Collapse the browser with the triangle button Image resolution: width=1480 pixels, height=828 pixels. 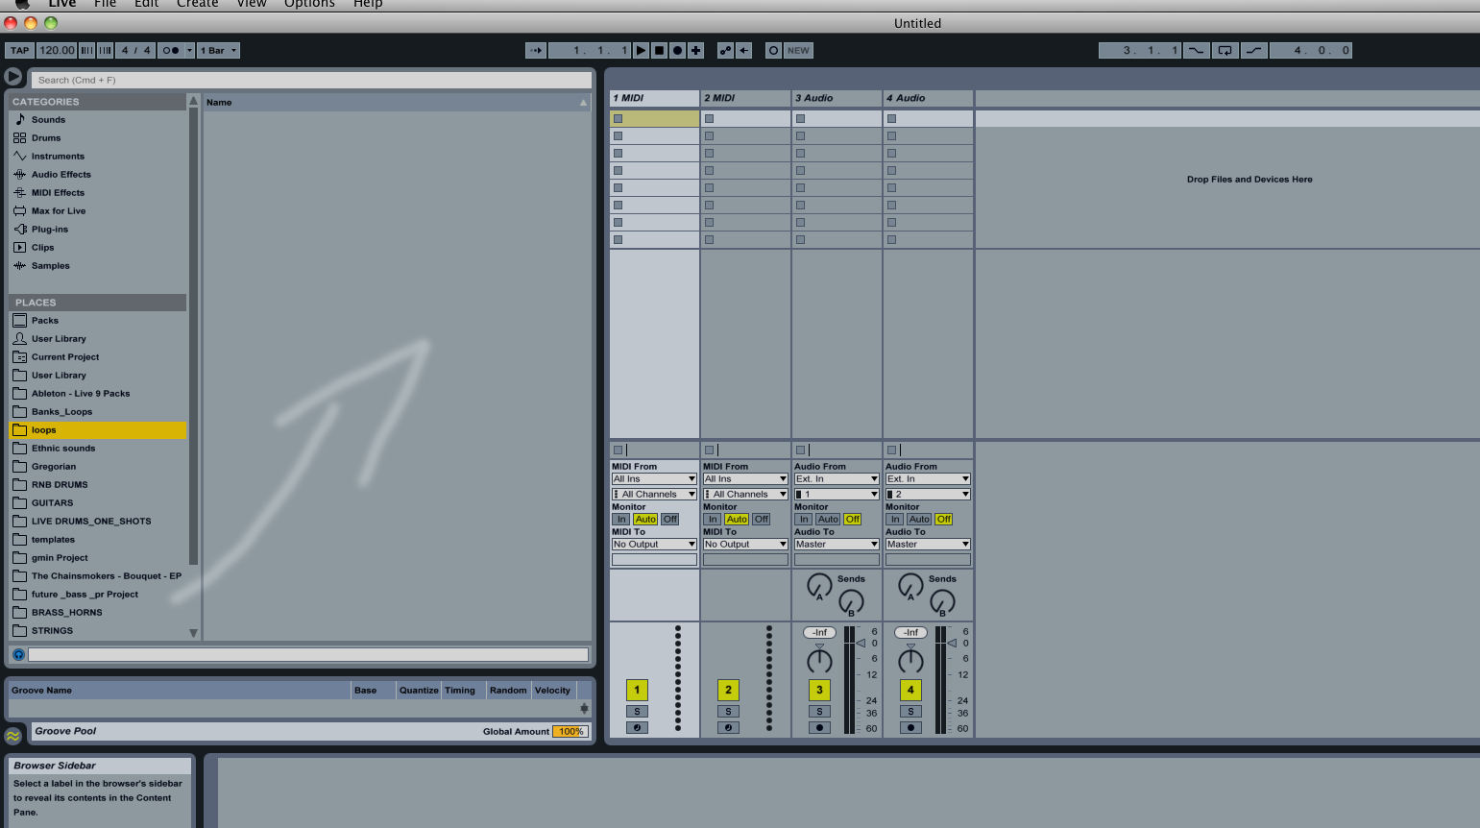13,77
